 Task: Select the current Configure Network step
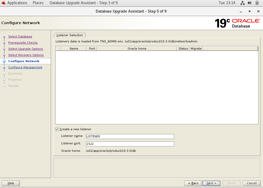coord(24,61)
